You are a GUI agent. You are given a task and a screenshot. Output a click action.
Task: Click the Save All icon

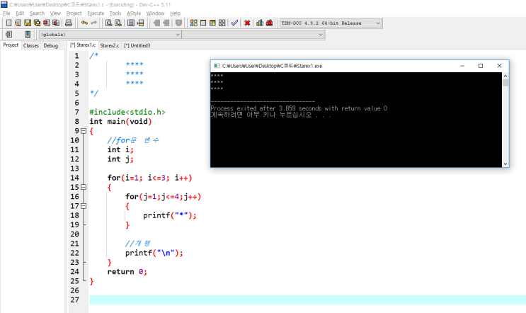(x=37, y=23)
